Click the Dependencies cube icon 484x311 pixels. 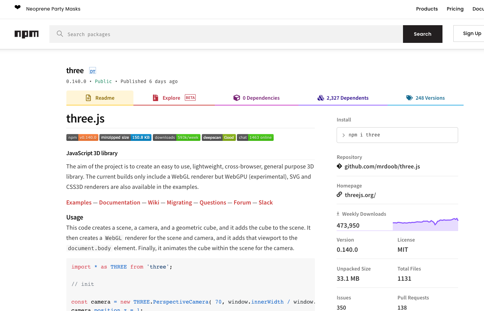point(237,98)
